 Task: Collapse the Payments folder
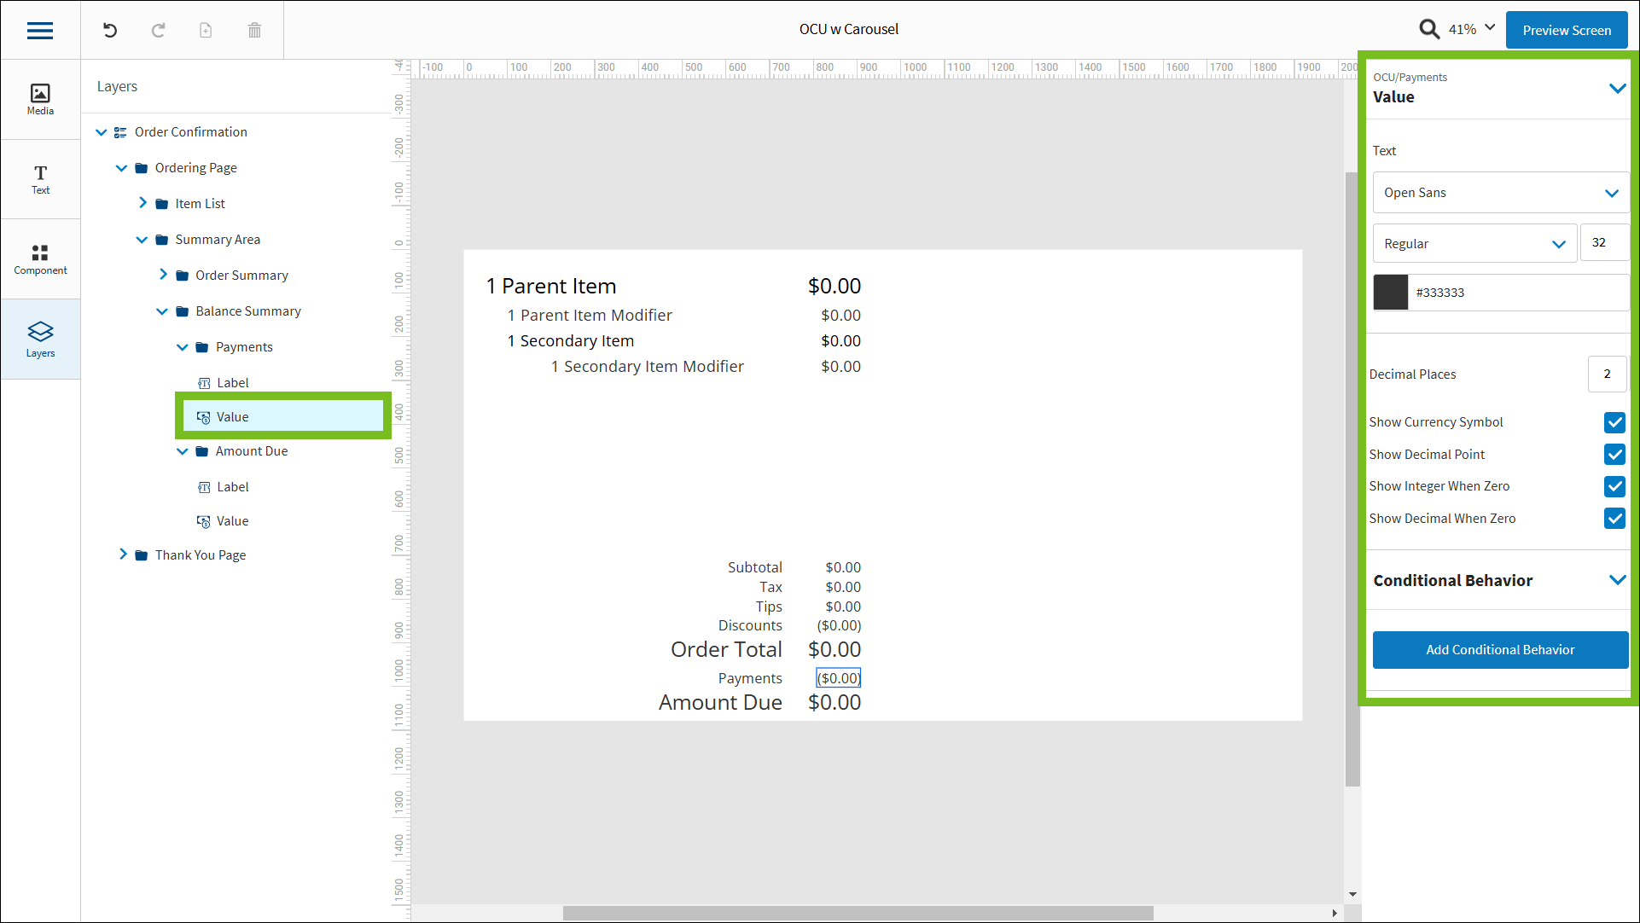tap(182, 346)
